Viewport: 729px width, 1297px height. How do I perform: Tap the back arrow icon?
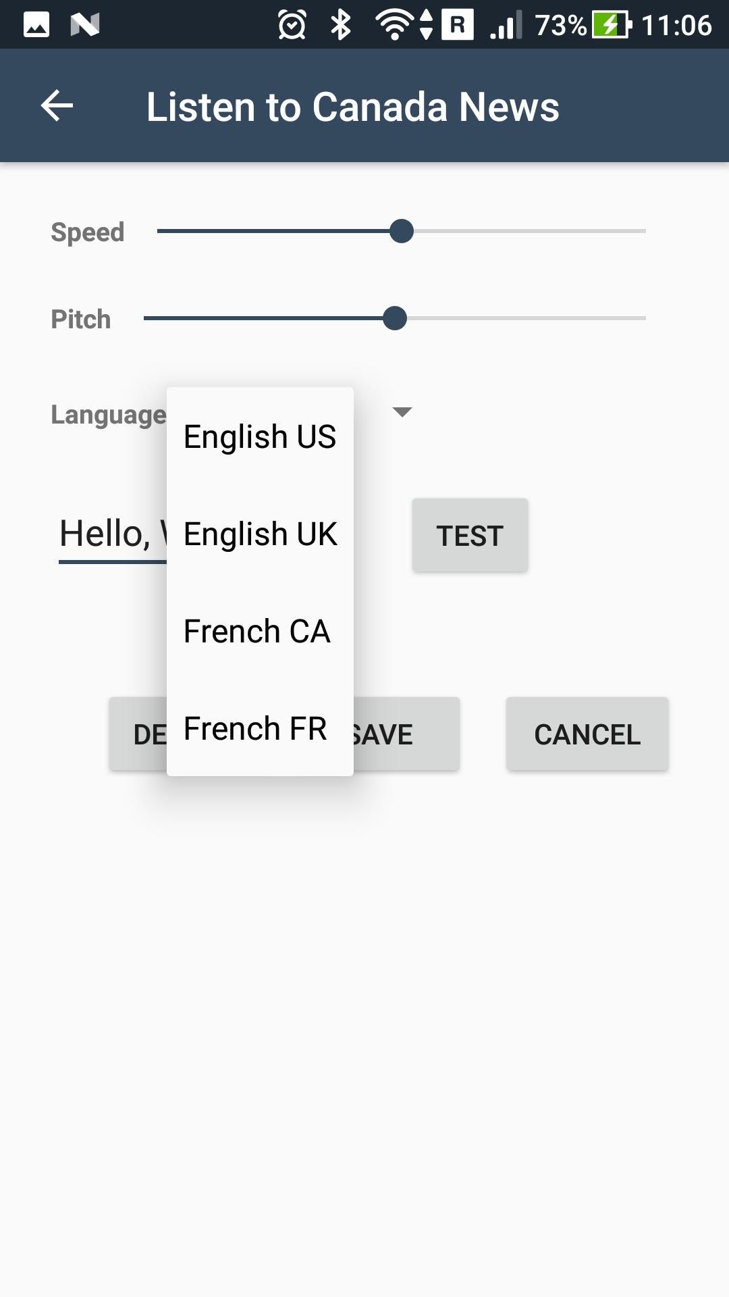[x=57, y=106]
